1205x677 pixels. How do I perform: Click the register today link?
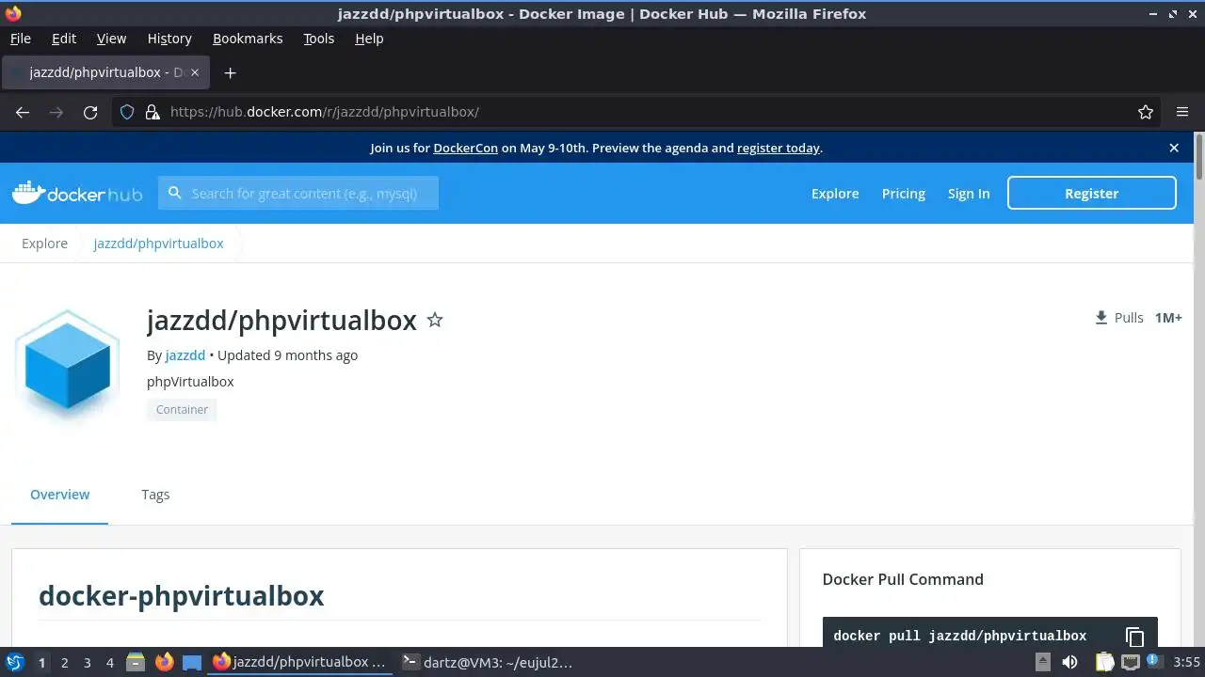[778, 148]
